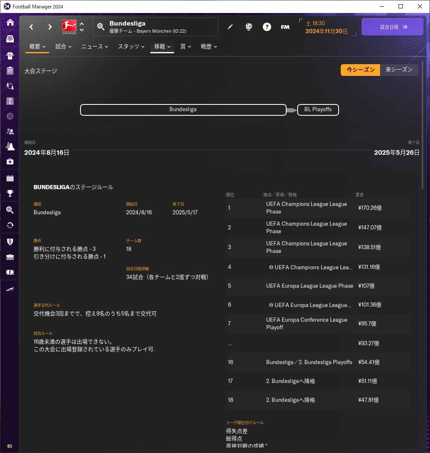Viewport: 430px width, 453px height.
Task: Open Finances banknote icon
Action: coord(10,272)
